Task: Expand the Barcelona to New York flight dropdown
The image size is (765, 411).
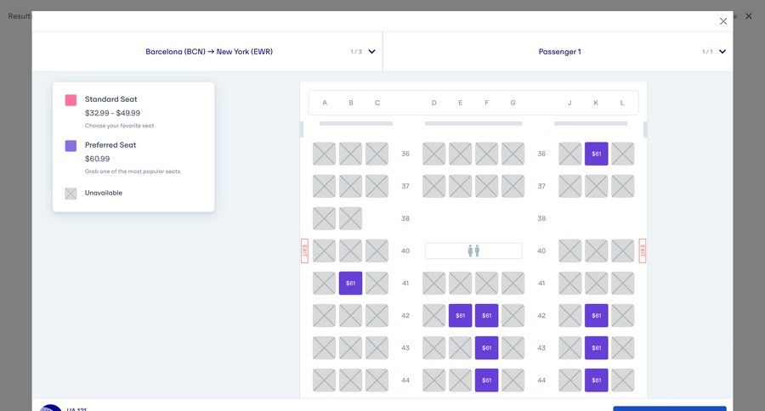Action: coord(209,52)
